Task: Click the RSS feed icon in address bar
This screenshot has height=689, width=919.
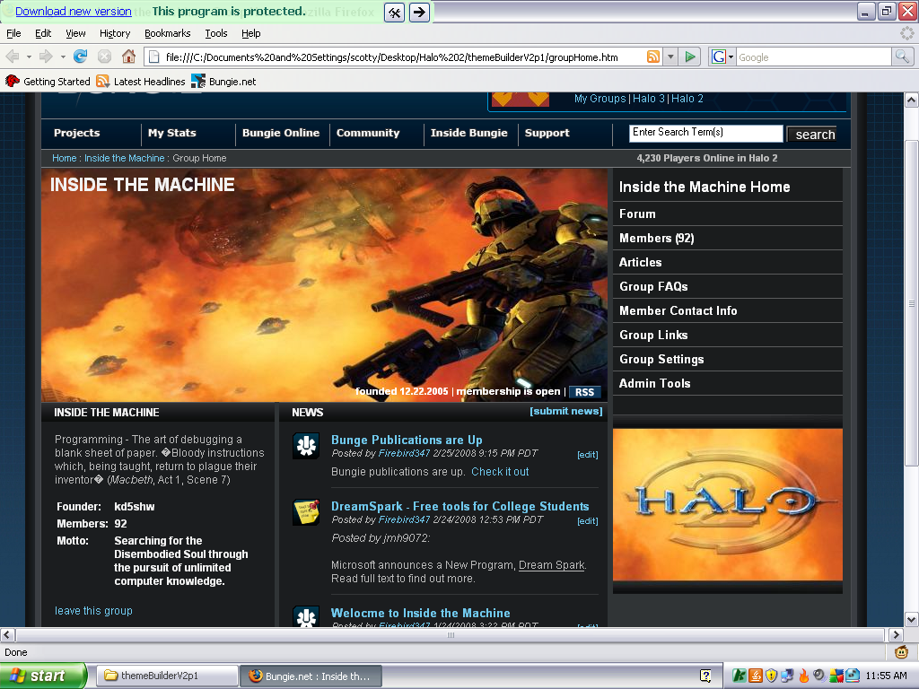Action: [653, 57]
